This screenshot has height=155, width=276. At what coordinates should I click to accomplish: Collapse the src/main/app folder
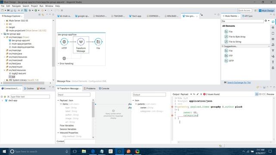pos(4,37)
